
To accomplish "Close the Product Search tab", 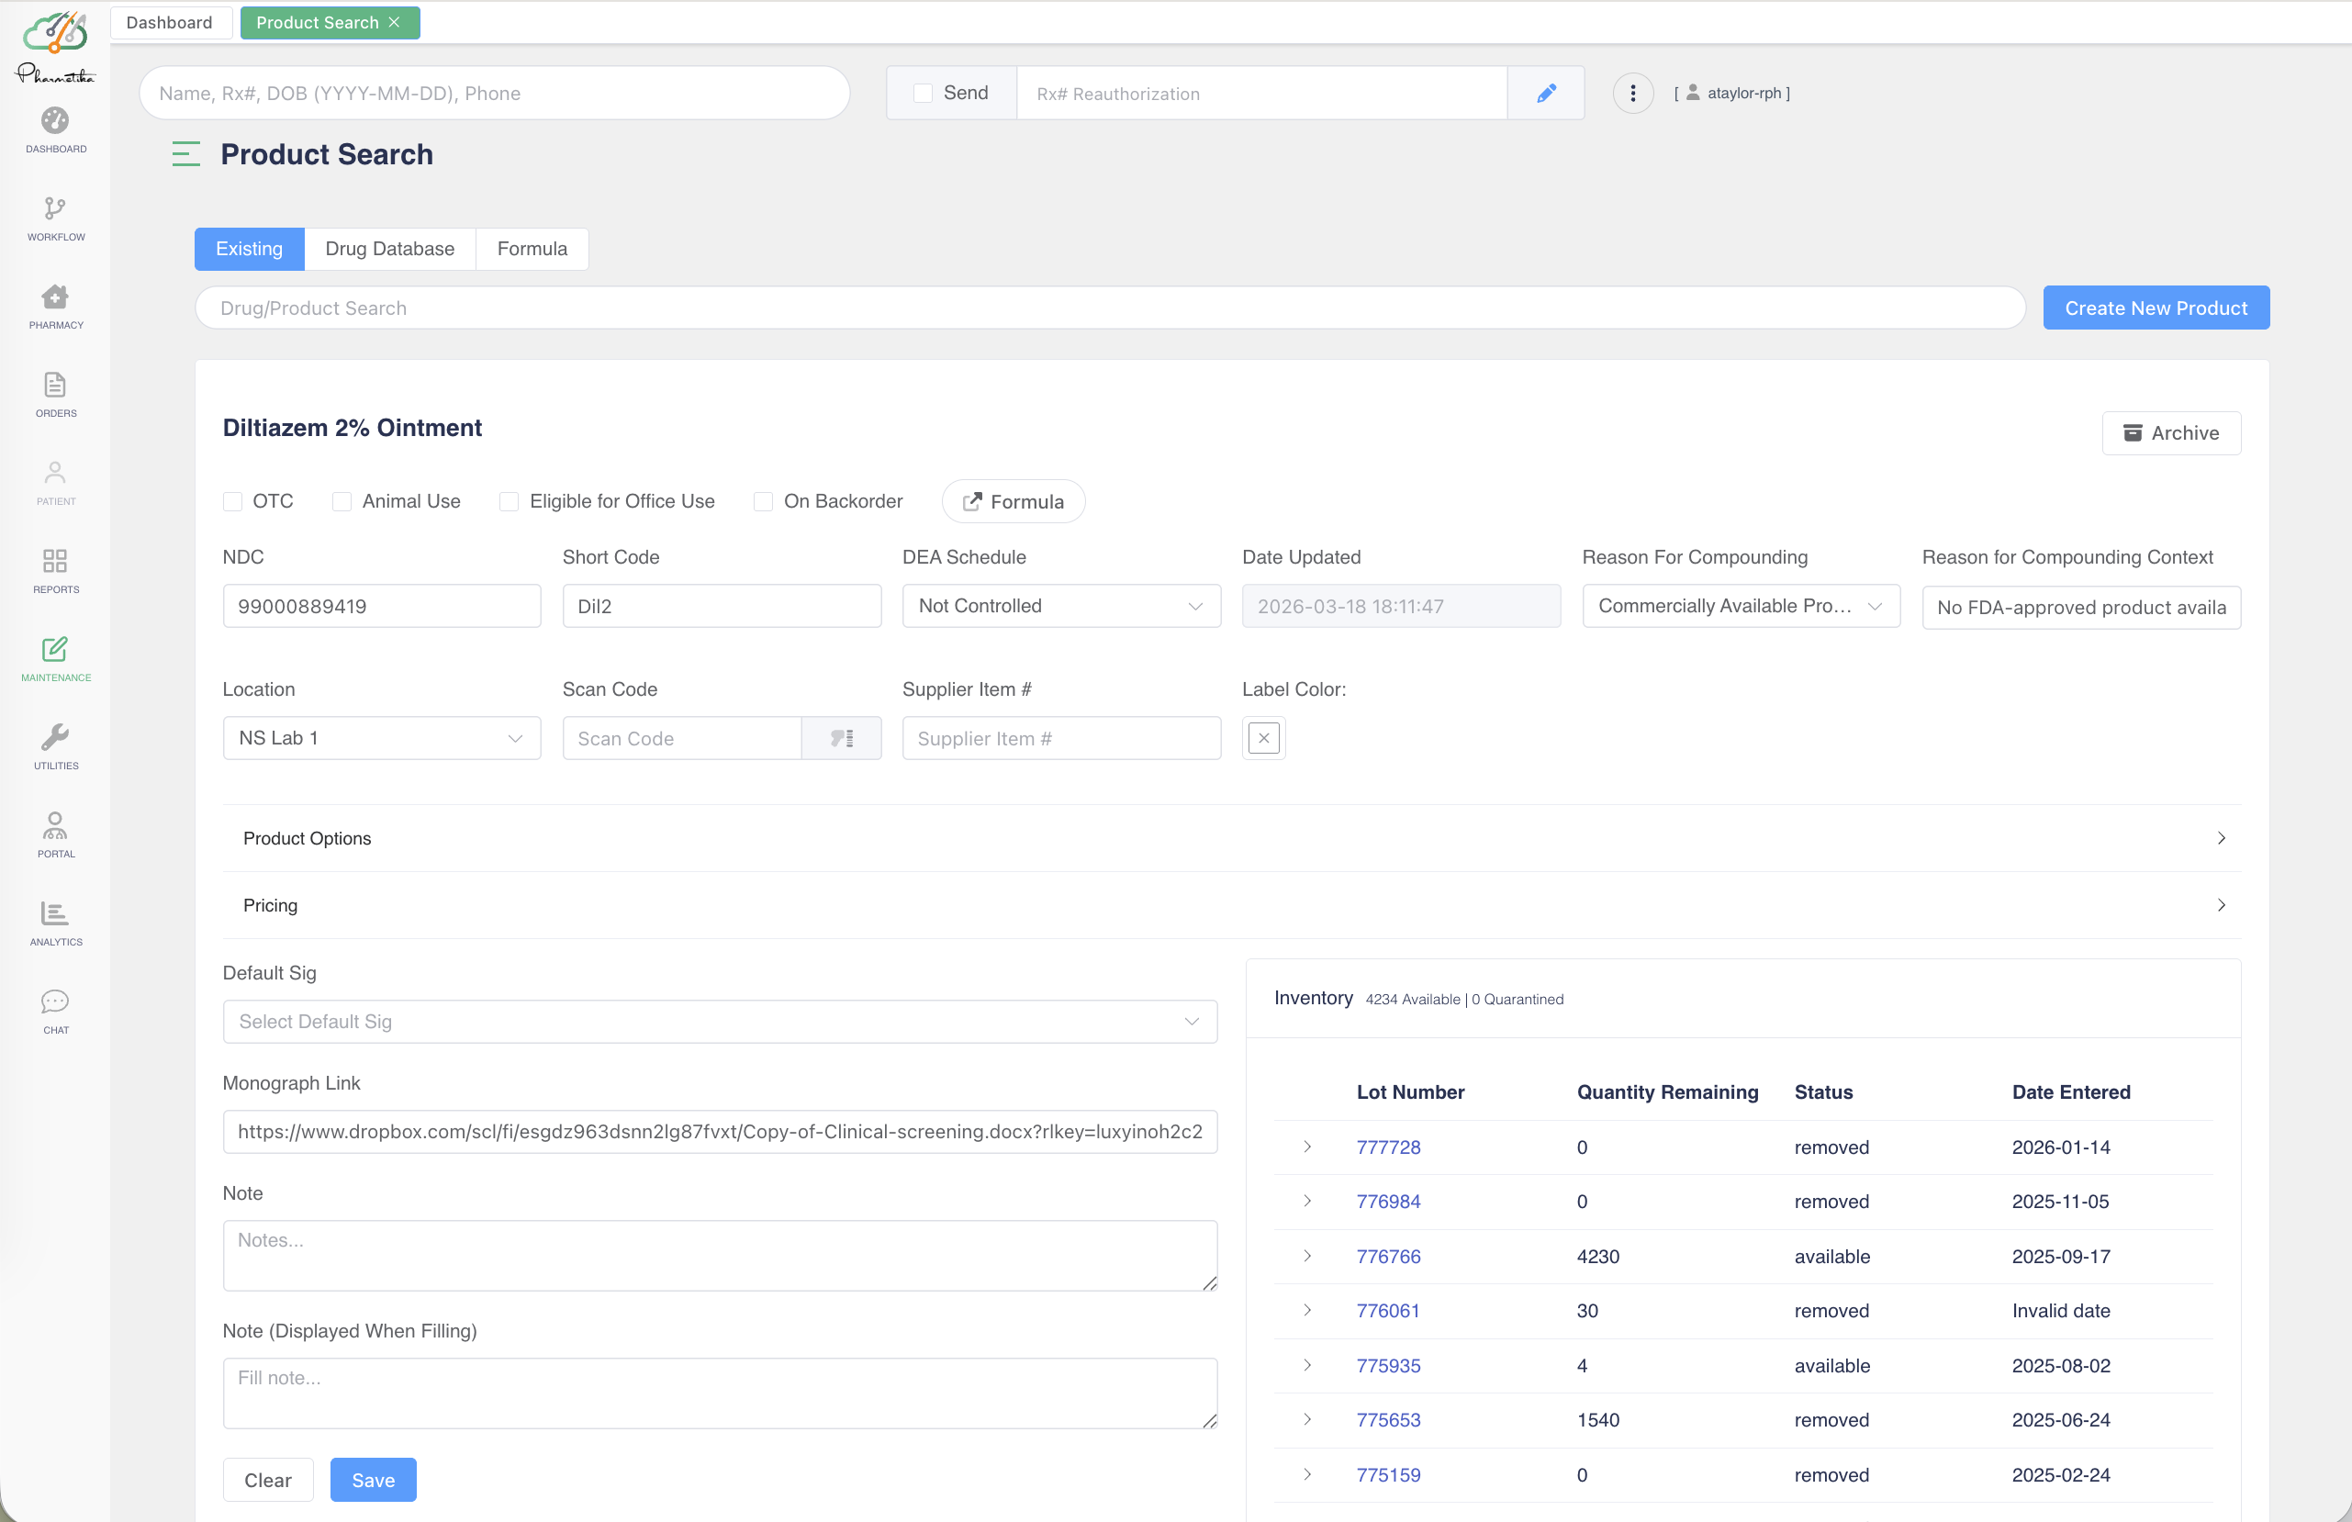I will 395,22.
